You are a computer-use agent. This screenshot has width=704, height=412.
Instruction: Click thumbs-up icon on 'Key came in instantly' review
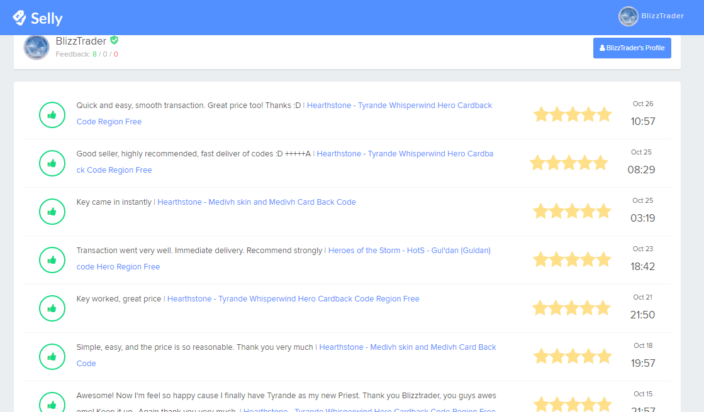click(52, 212)
